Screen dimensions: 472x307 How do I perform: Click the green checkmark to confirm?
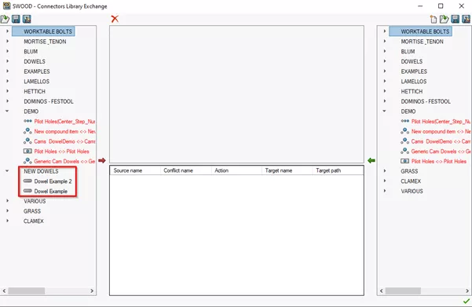click(x=467, y=301)
